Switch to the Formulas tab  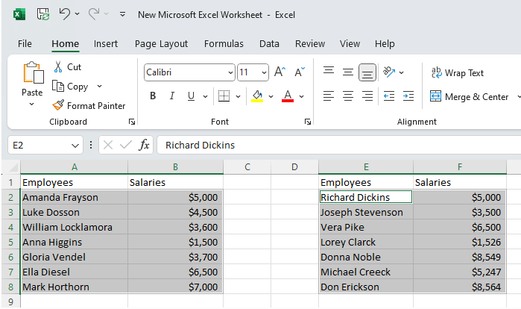click(x=224, y=44)
